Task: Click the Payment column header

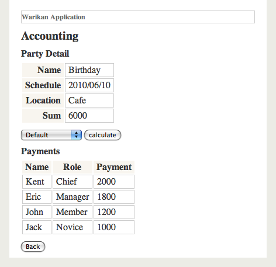Action: 114,167
